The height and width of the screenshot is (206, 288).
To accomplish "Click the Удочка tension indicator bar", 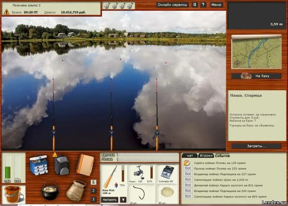I will coord(148,155).
